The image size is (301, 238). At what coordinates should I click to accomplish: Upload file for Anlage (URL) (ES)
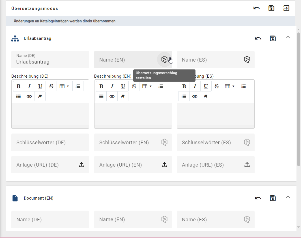[x=247, y=165]
